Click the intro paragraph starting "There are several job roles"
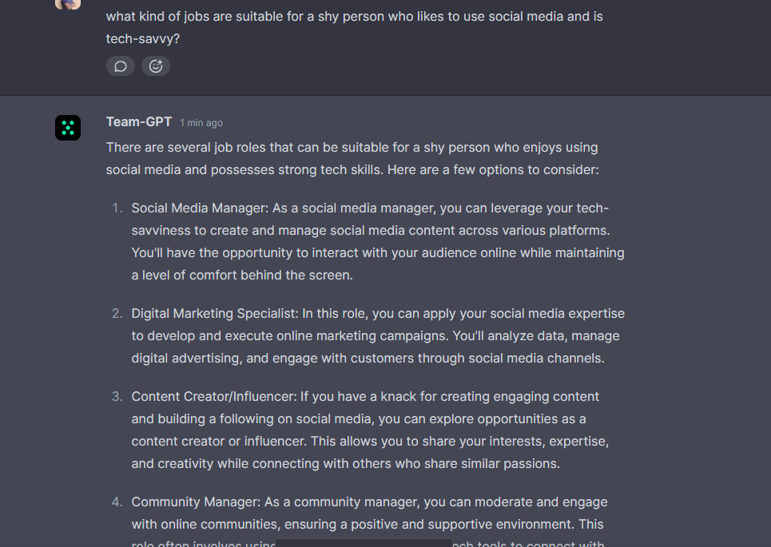 tap(352, 158)
